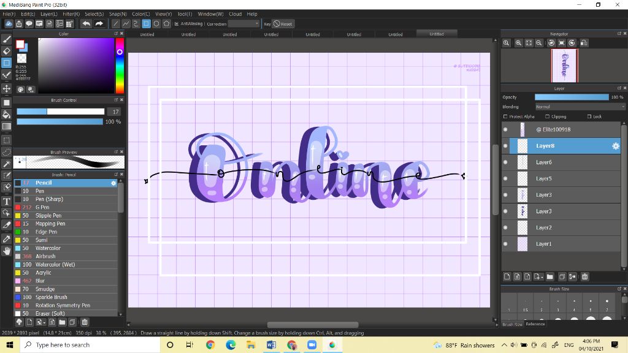Select the Airbrush brush
The width and height of the screenshot is (628, 353).
[x=66, y=257]
